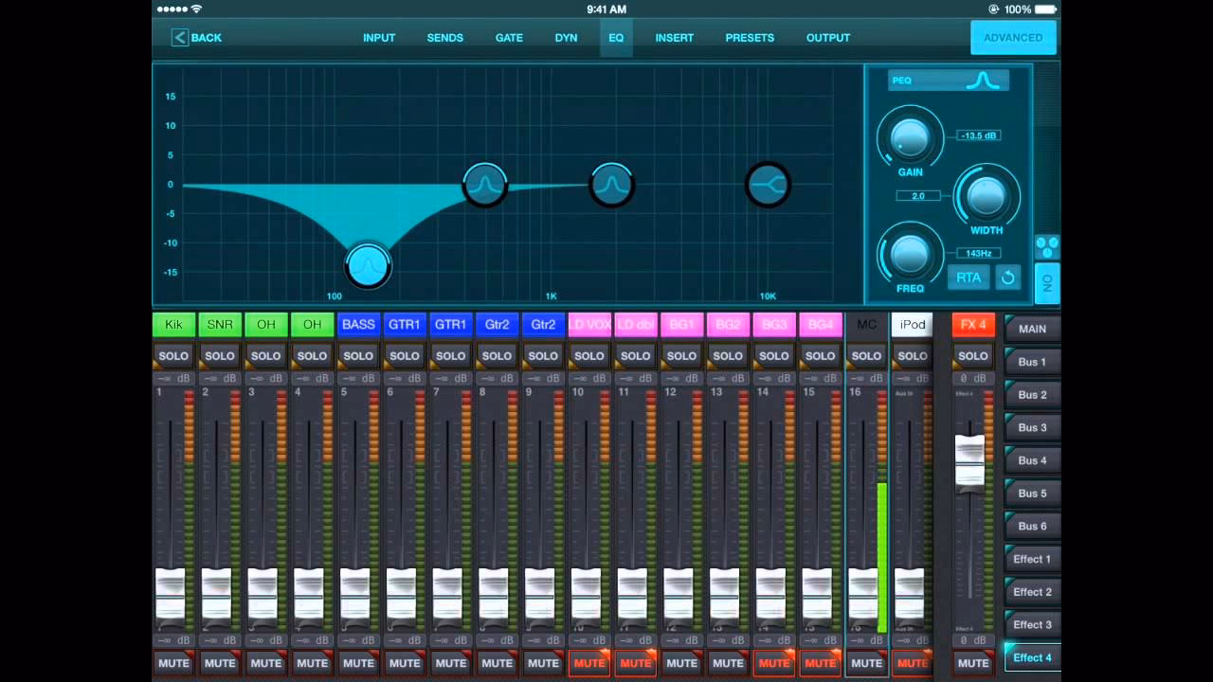Go back with the BACK arrow
The height and width of the screenshot is (682, 1213).
click(196, 38)
